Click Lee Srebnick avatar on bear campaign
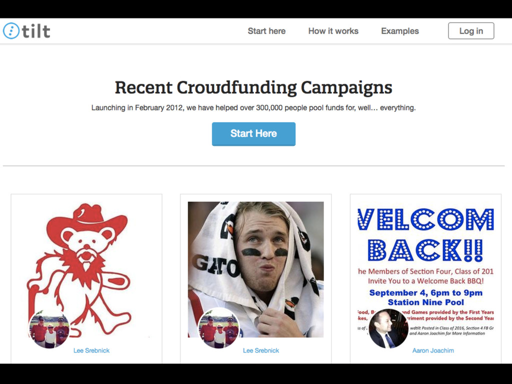This screenshot has height=384, width=512. (49, 328)
